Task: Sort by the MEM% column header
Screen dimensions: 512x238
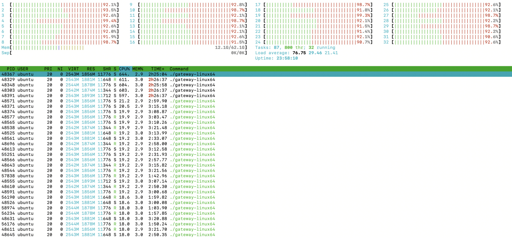Action: 138,69
